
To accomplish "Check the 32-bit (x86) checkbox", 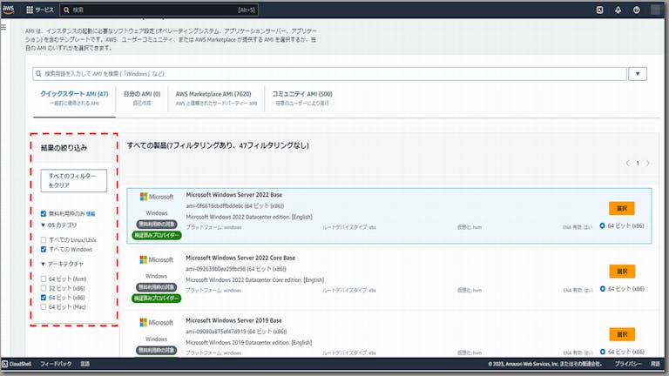I will (x=43, y=288).
